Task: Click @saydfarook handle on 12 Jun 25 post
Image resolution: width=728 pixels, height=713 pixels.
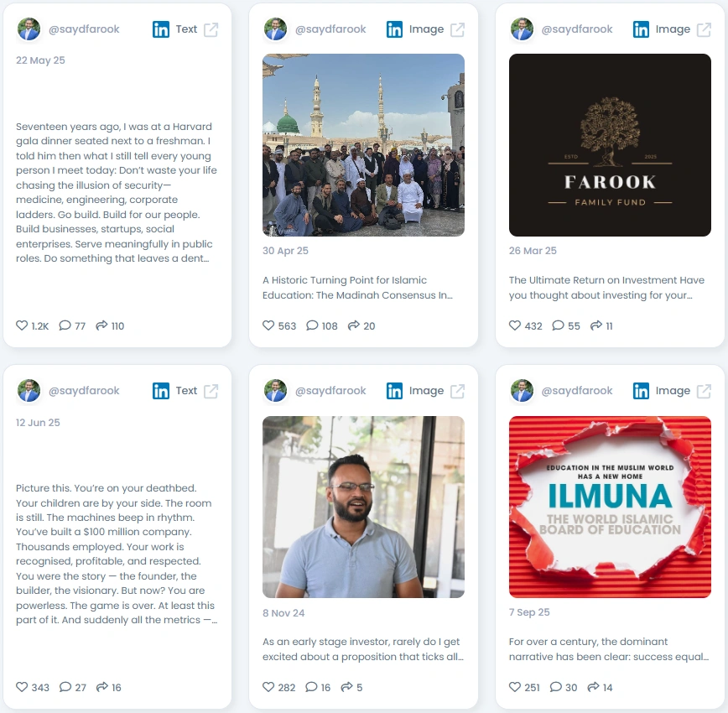Action: [x=84, y=391]
